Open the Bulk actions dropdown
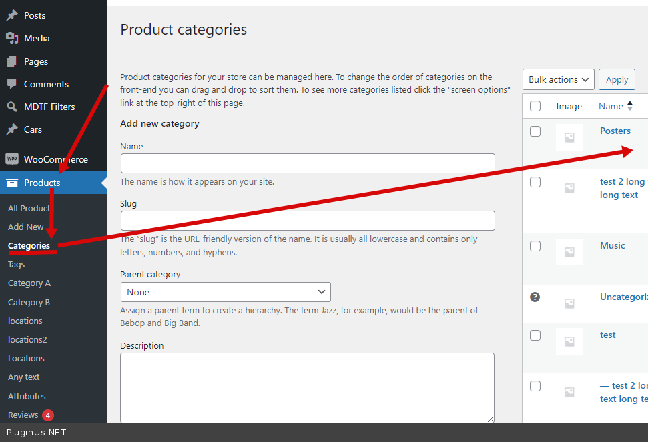The image size is (648, 442). 558,80
